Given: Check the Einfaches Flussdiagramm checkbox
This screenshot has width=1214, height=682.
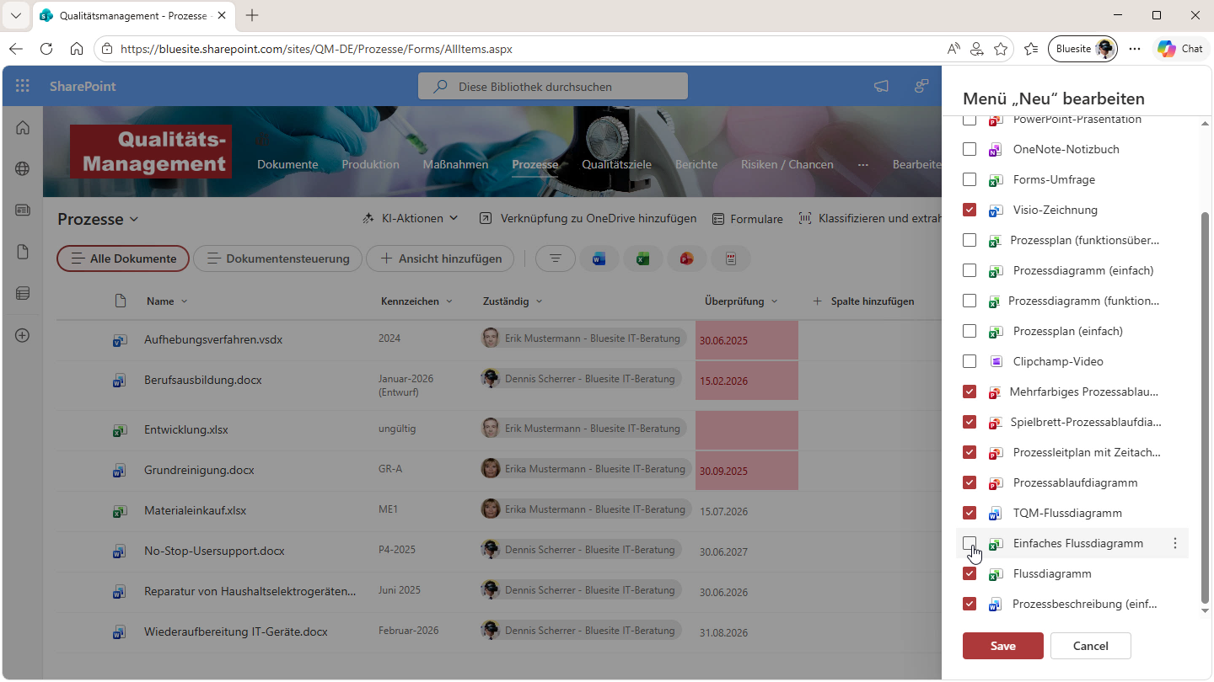Looking at the screenshot, I should click(x=970, y=543).
